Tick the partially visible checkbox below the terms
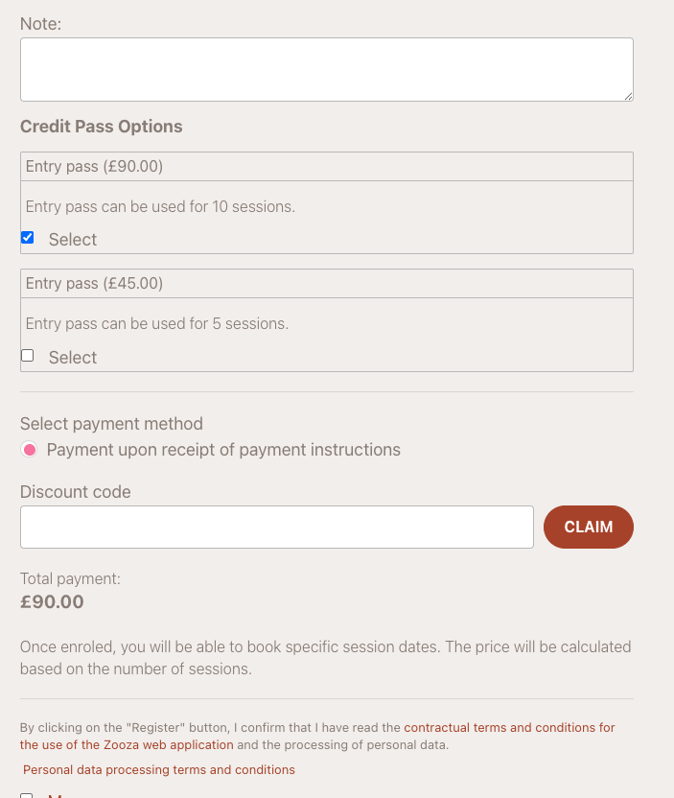 pyautogui.click(x=27, y=794)
